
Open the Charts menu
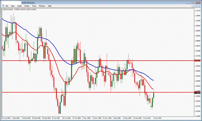click(27, 6)
